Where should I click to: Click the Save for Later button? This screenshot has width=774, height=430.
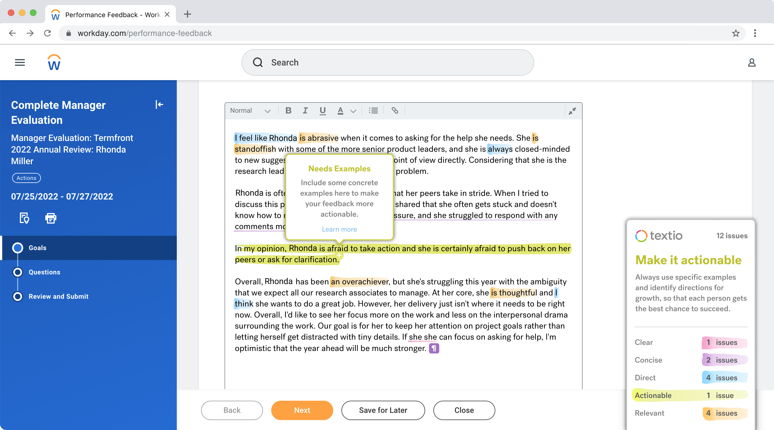[x=383, y=410]
